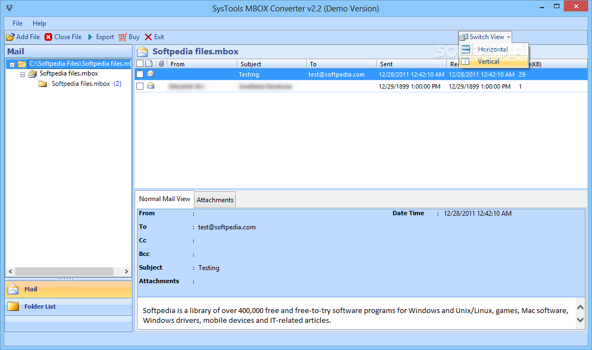The width and height of the screenshot is (592, 350).
Task: Click the Export button label
Action: pos(105,37)
